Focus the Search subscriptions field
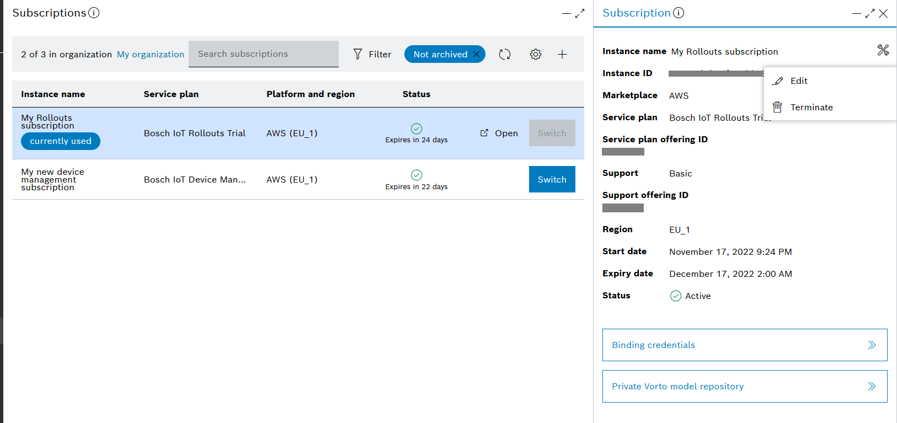The width and height of the screenshot is (897, 423). (264, 54)
